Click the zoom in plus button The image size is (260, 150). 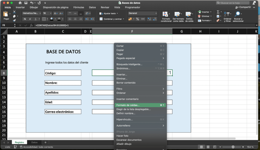pos(243,147)
